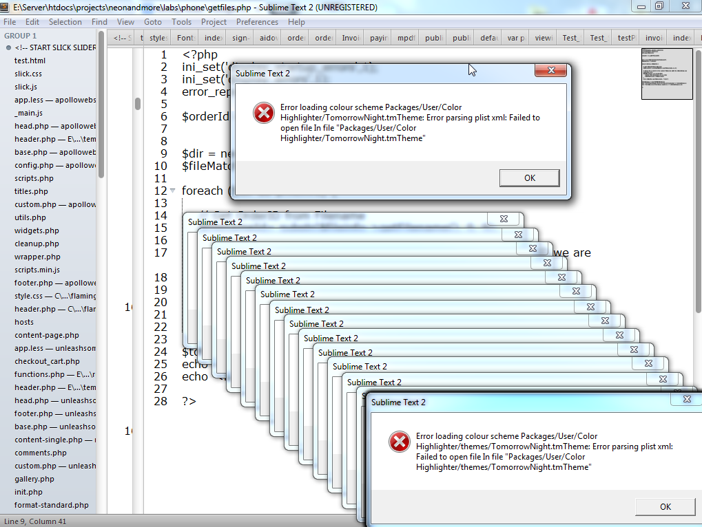Click the red error icon in the top dialog
Screen dimensions: 702x527
pos(263,113)
